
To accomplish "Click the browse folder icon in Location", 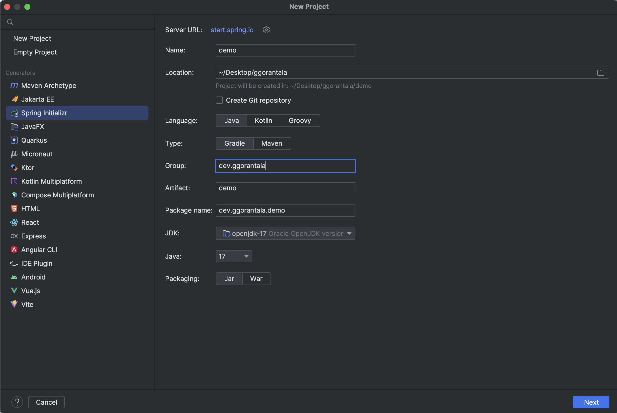I will [x=601, y=73].
